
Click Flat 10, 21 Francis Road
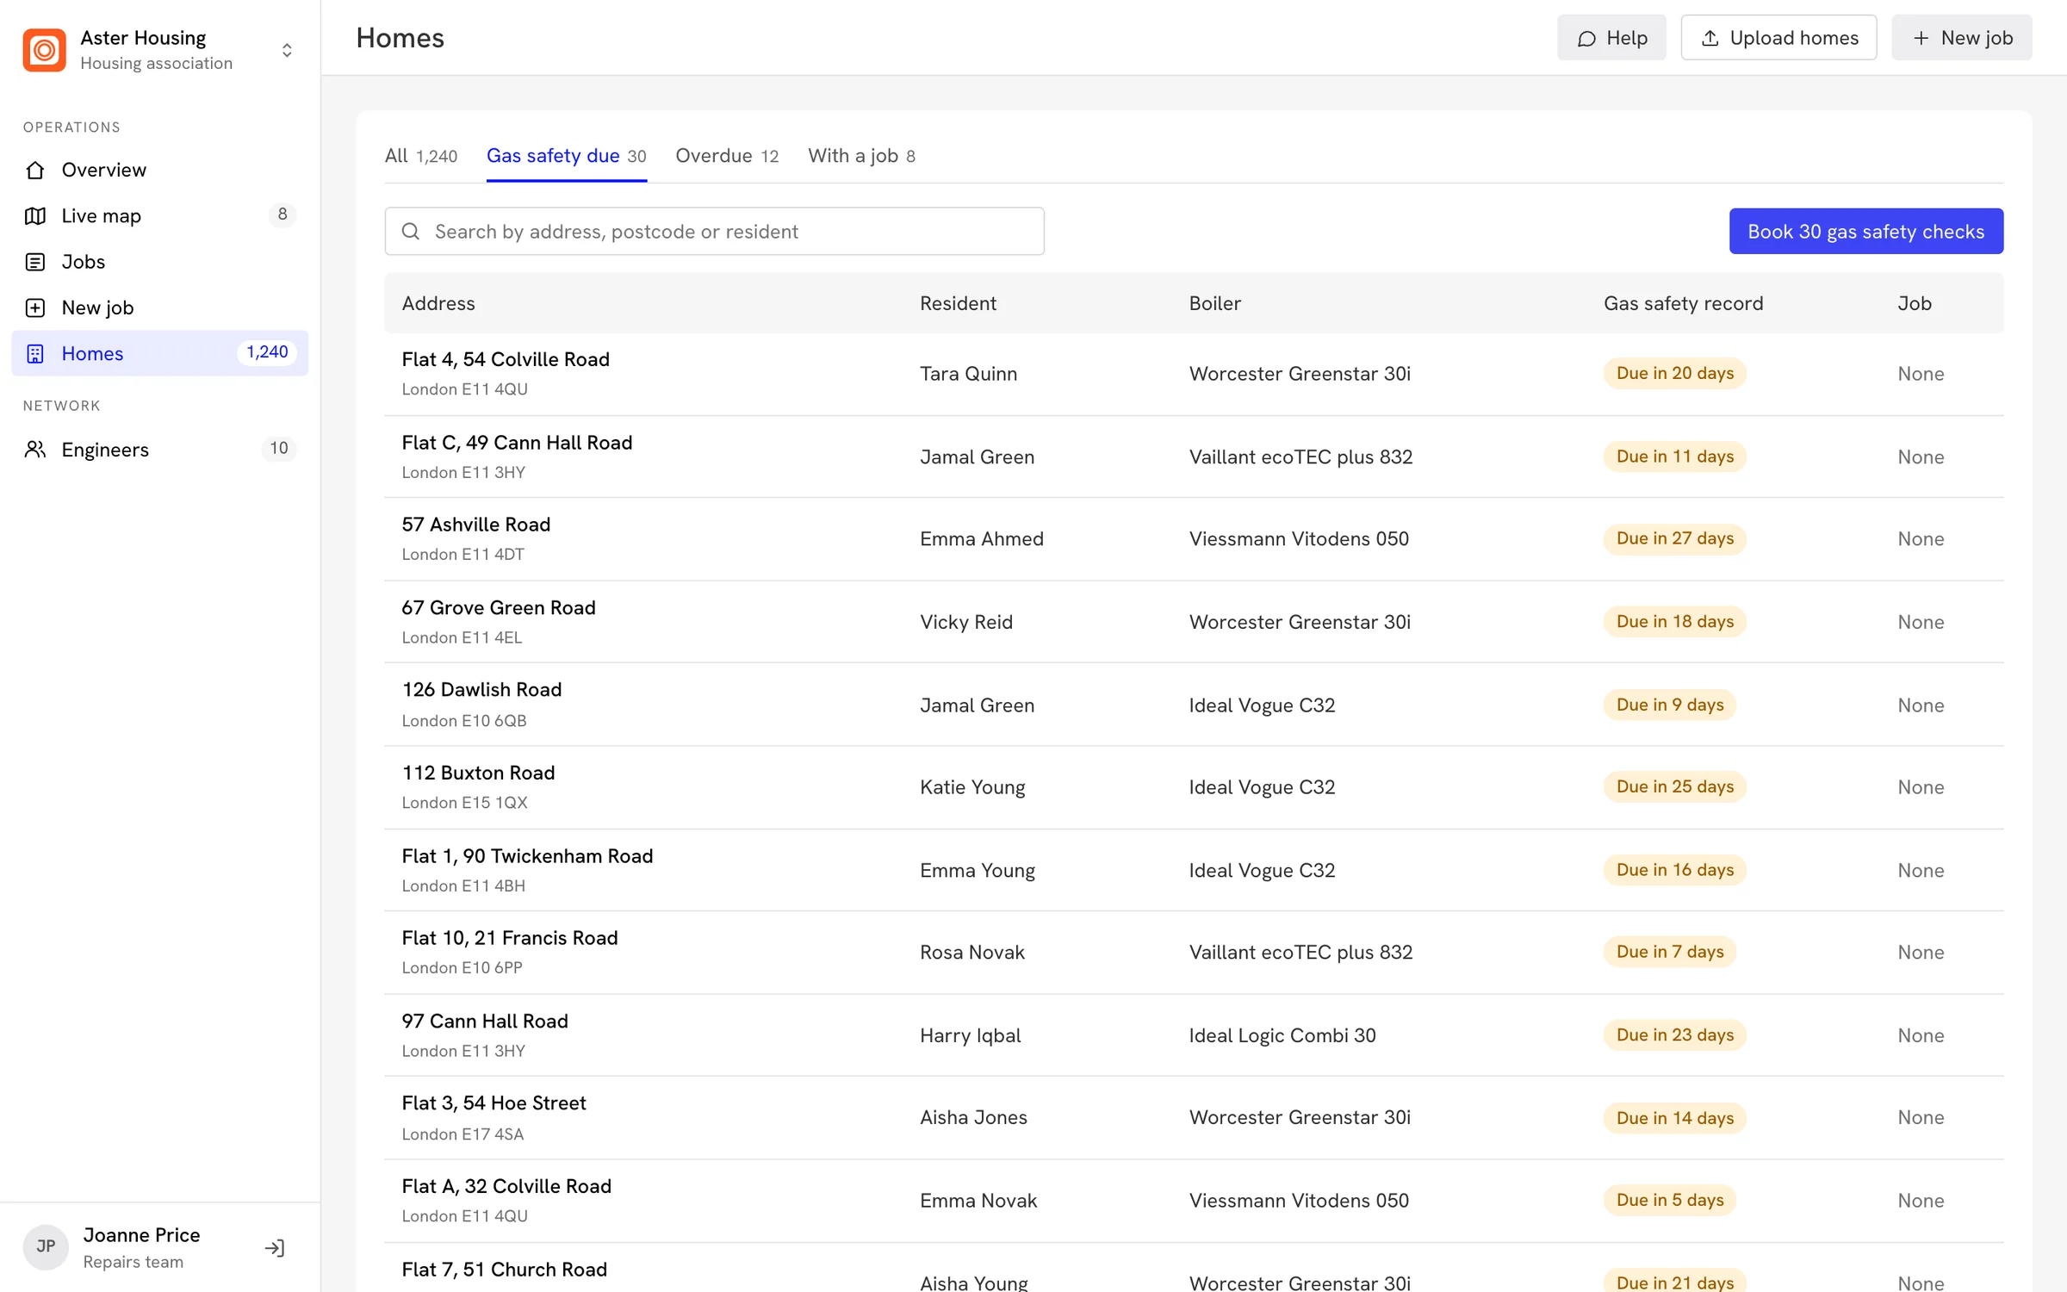click(510, 938)
